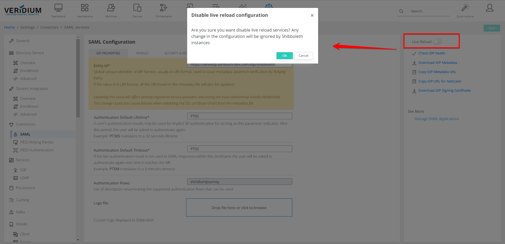The width and height of the screenshot is (505, 244).
Task: Open the Devices icon in top navigation
Action: tap(137, 8)
